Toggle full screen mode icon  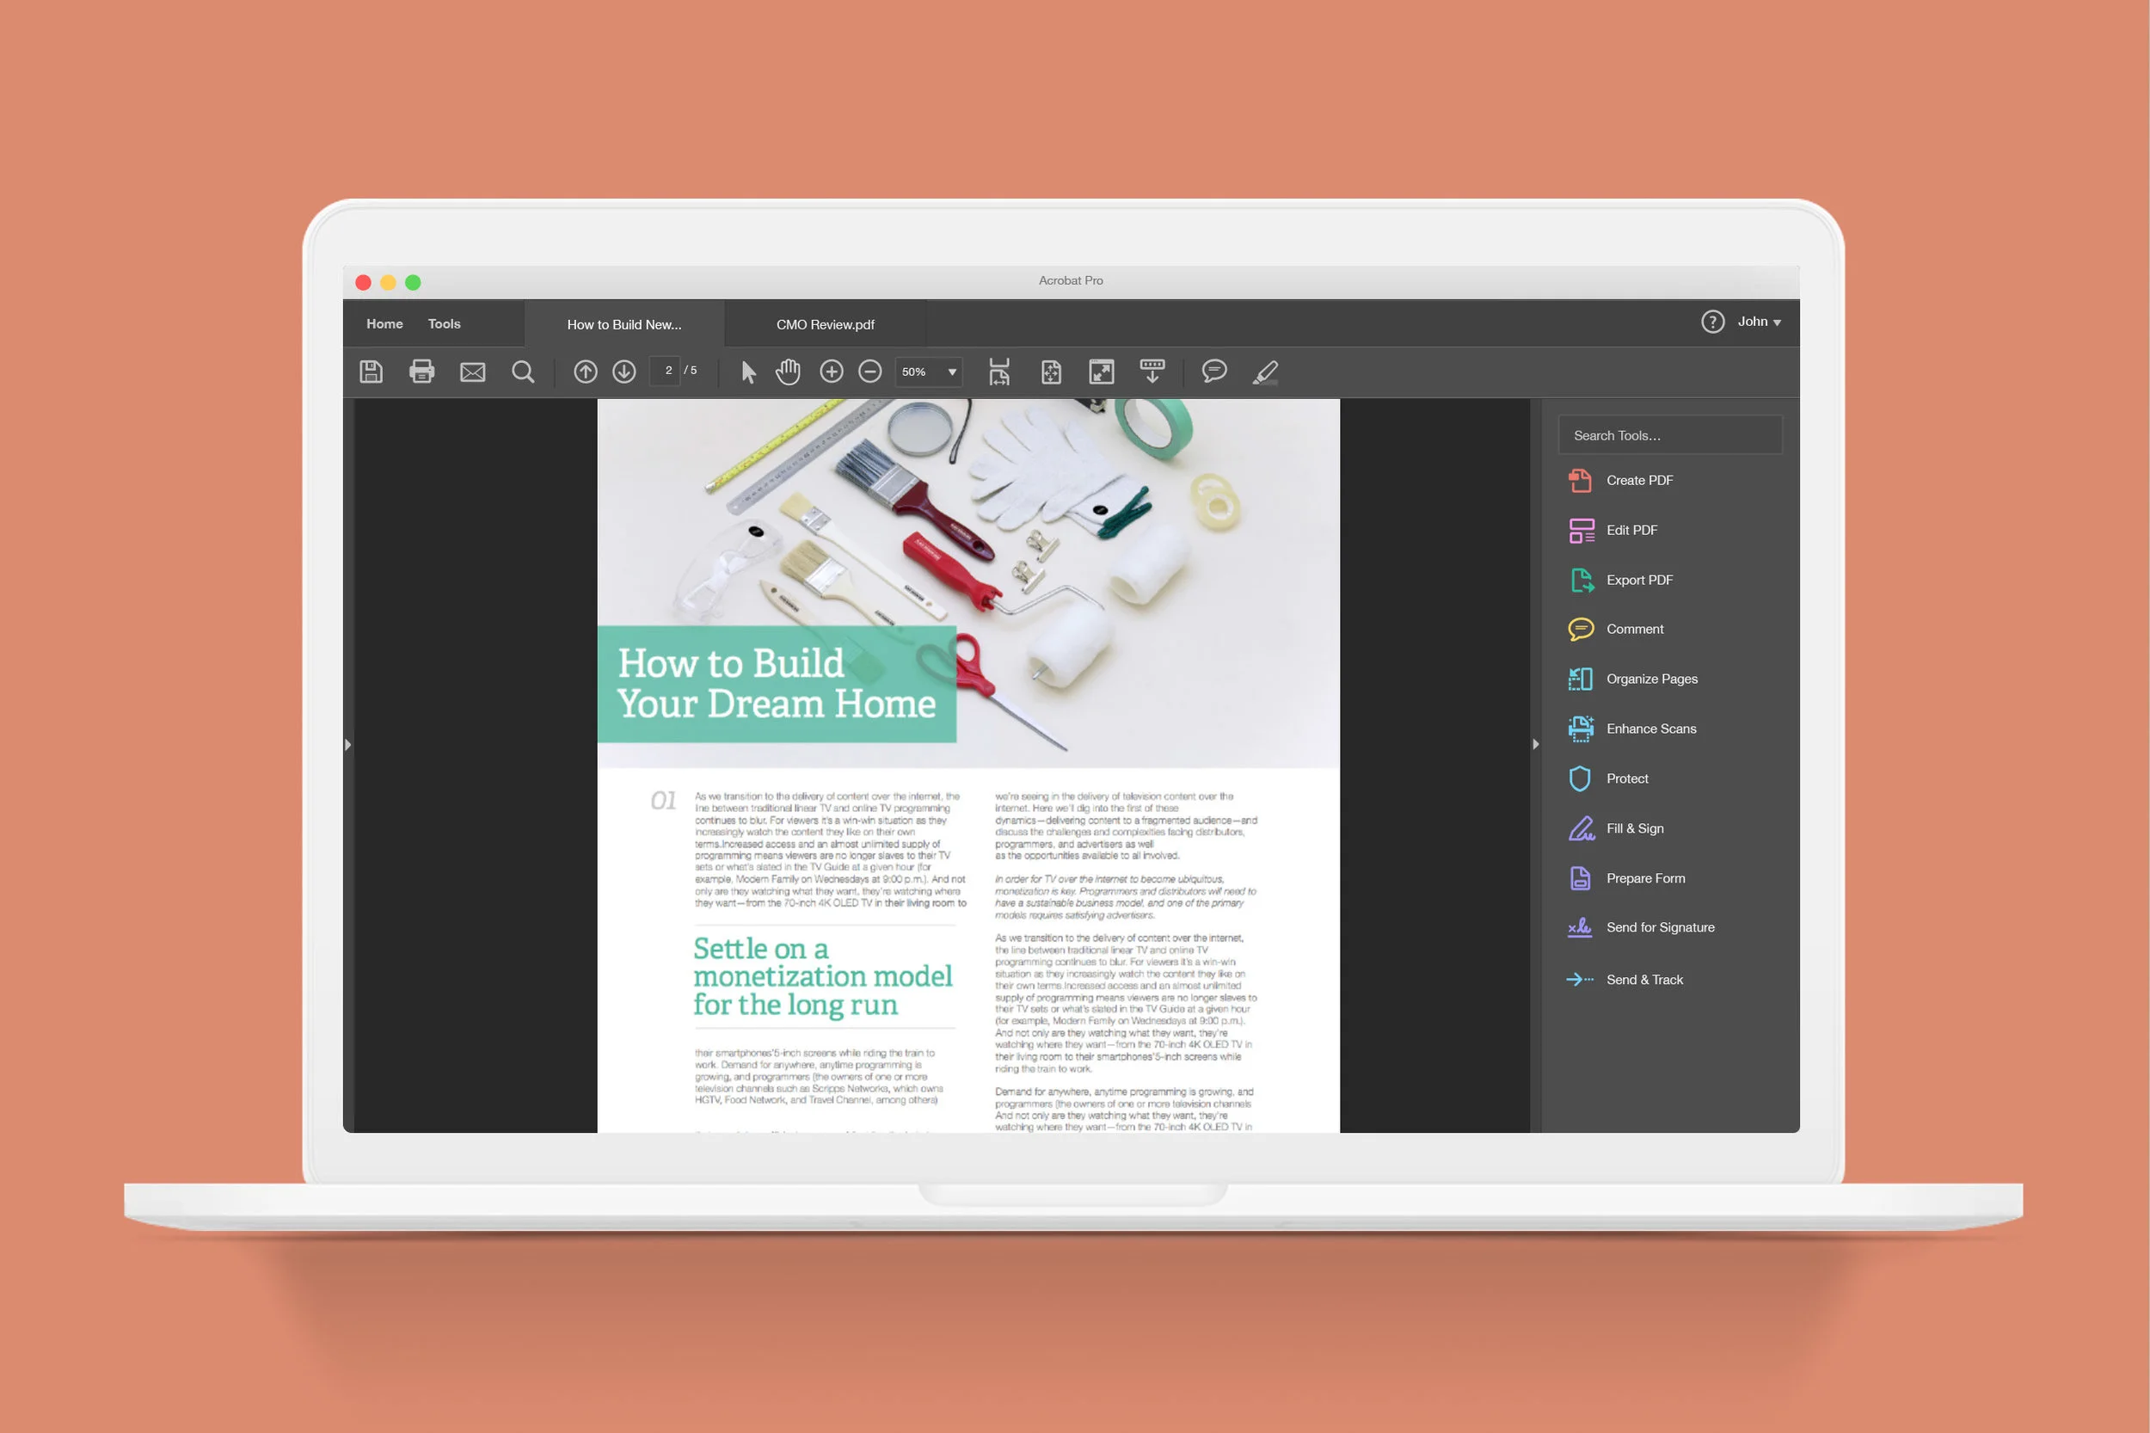(x=1101, y=372)
